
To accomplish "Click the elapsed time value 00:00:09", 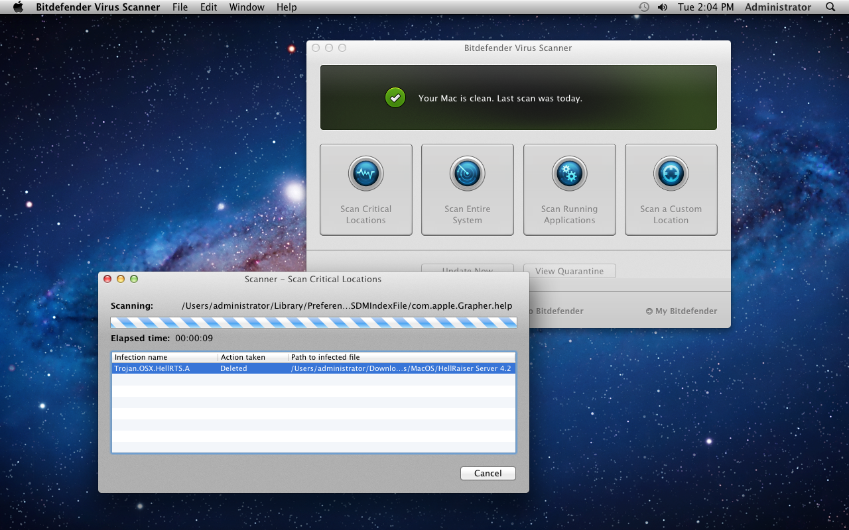I will [x=194, y=338].
